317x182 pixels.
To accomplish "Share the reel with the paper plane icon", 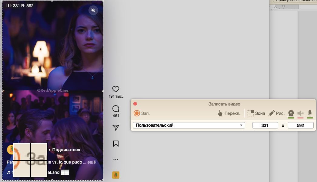I will (x=115, y=128).
